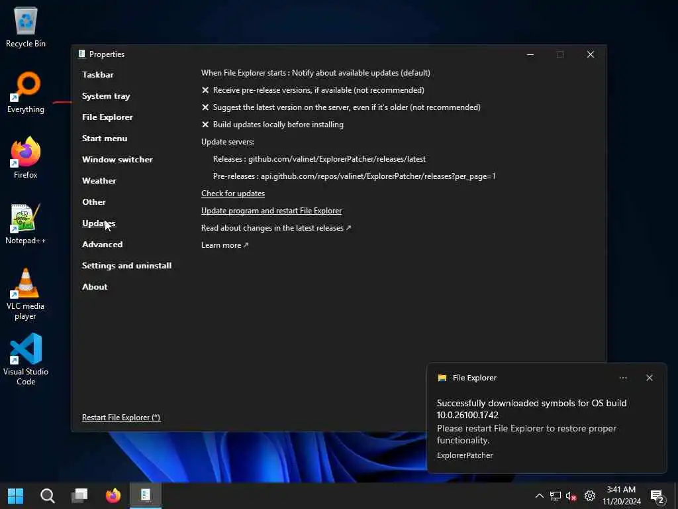Screen dimensions: 678x509
Task: Close the Properties window
Action: (x=590, y=54)
